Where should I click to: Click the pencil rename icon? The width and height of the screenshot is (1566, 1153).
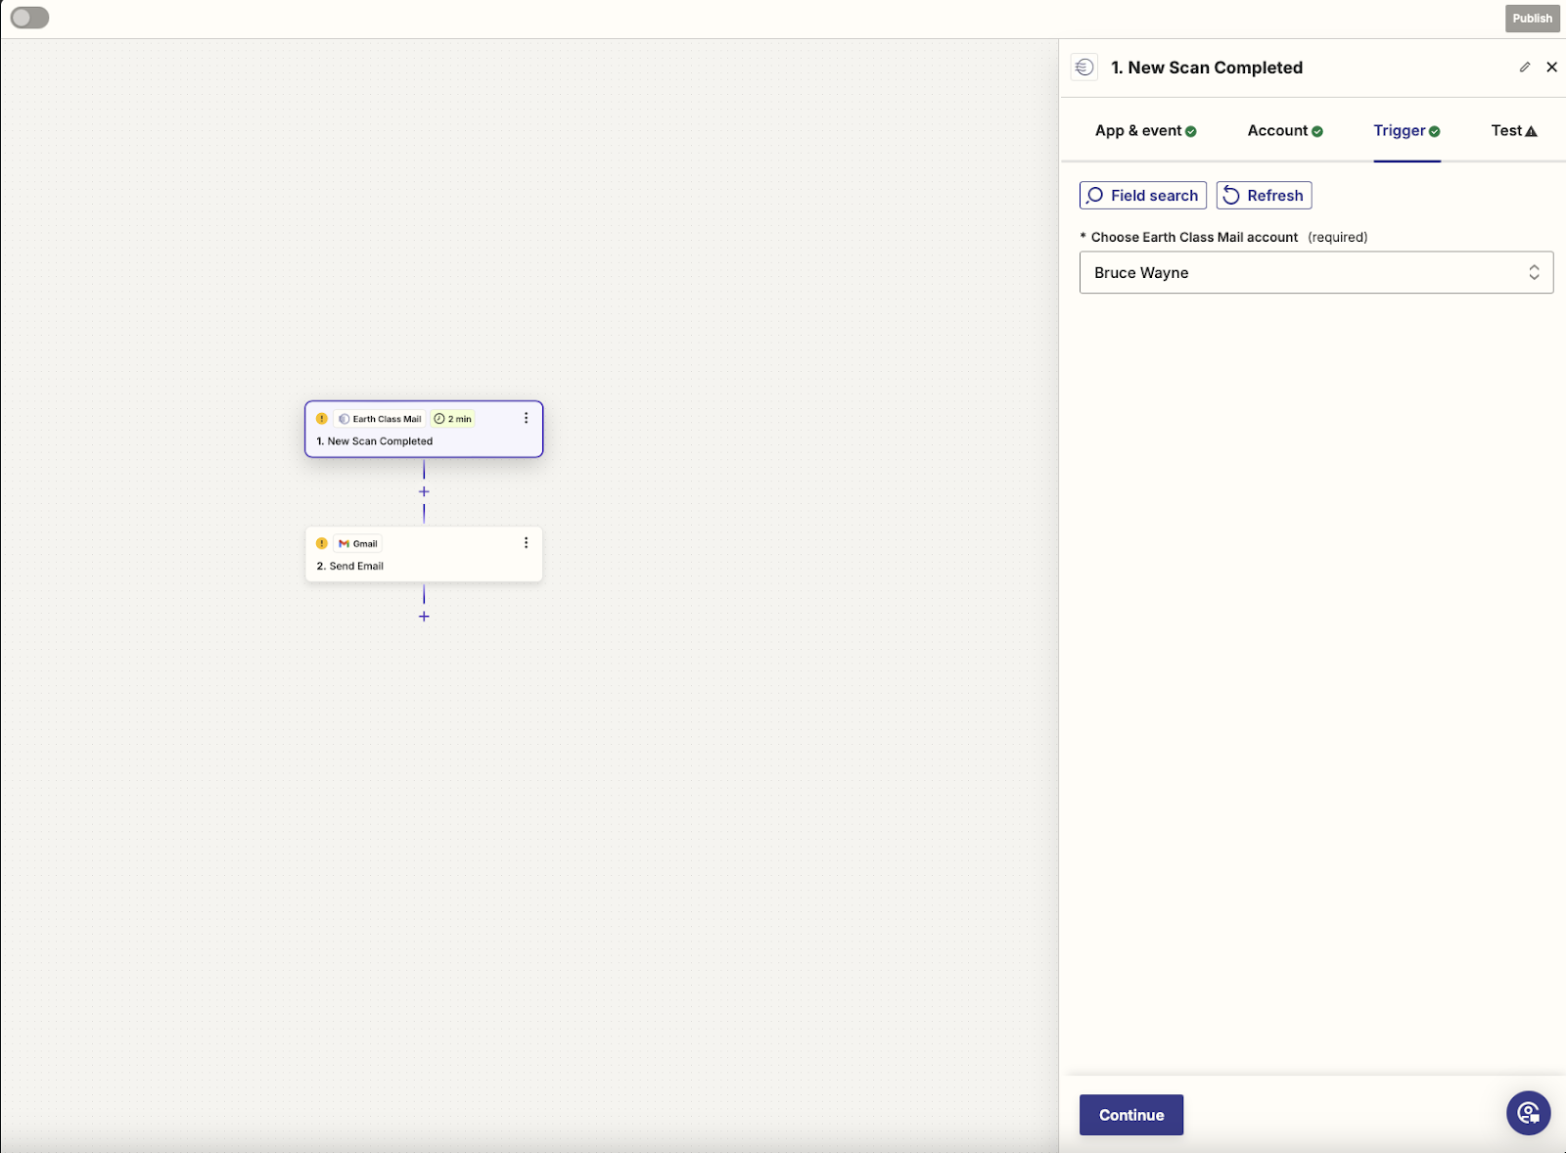[x=1525, y=68]
